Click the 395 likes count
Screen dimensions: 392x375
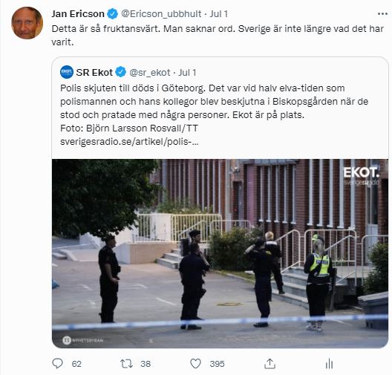pyautogui.click(x=217, y=364)
